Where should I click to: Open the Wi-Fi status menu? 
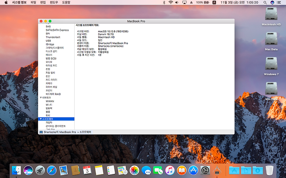tap(171, 2)
